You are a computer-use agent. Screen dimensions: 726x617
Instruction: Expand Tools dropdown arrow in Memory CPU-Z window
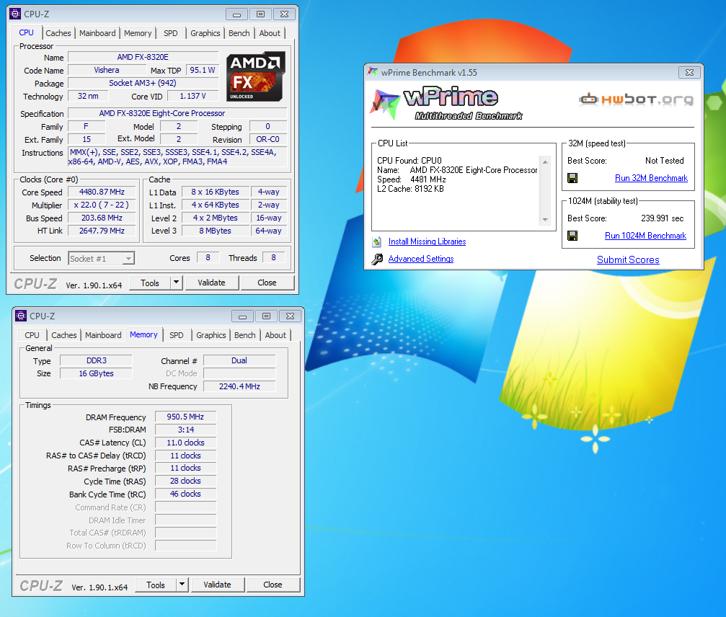coord(182,584)
